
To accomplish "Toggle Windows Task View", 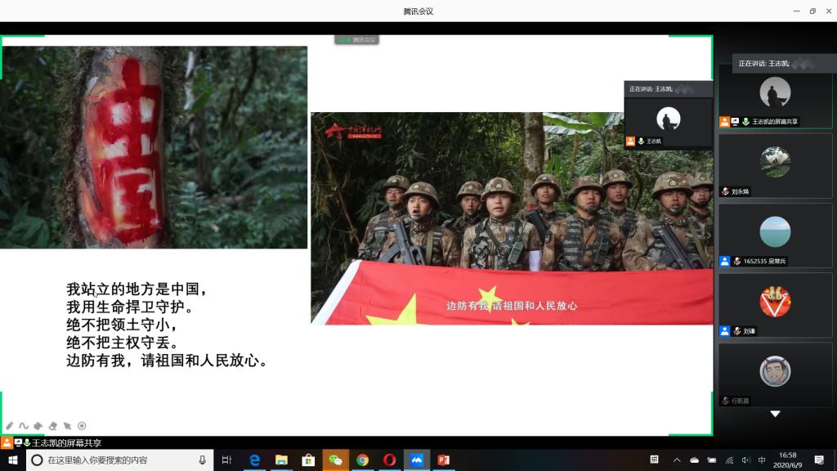I will pyautogui.click(x=227, y=460).
